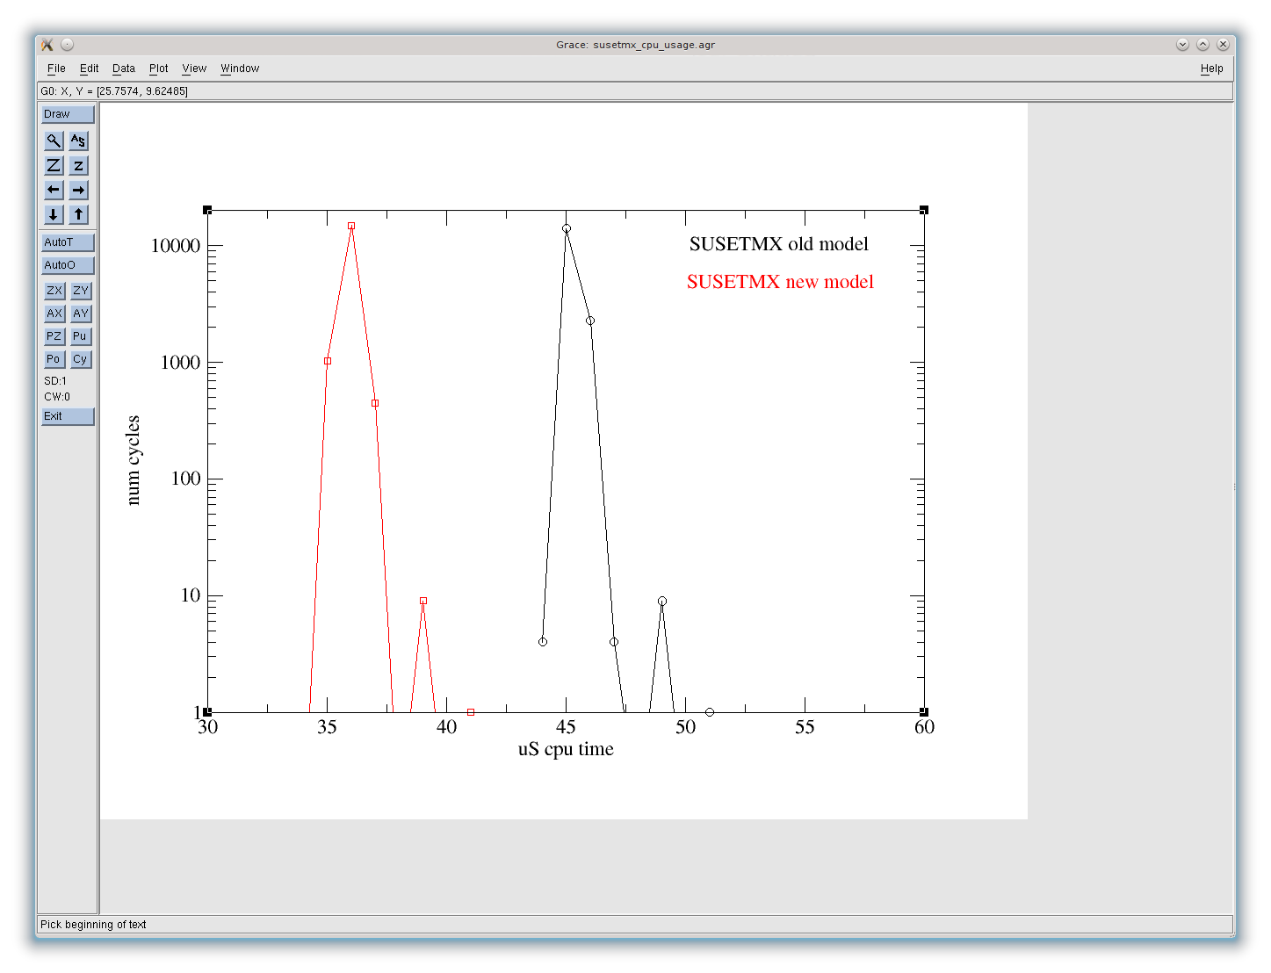Open the Plot menu

tap(158, 68)
